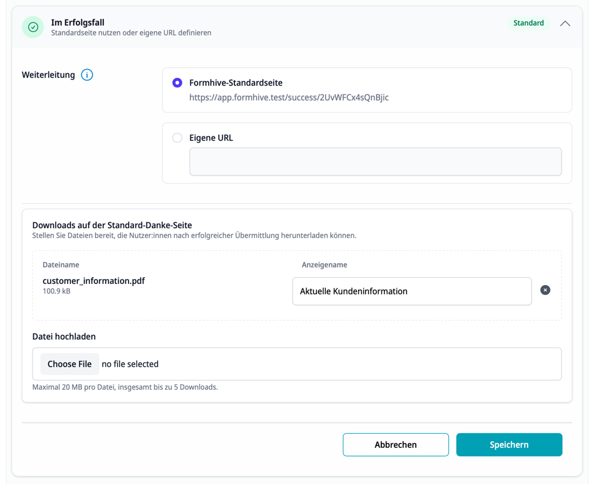
Task: Click the 'no file selected' text
Action: point(130,364)
